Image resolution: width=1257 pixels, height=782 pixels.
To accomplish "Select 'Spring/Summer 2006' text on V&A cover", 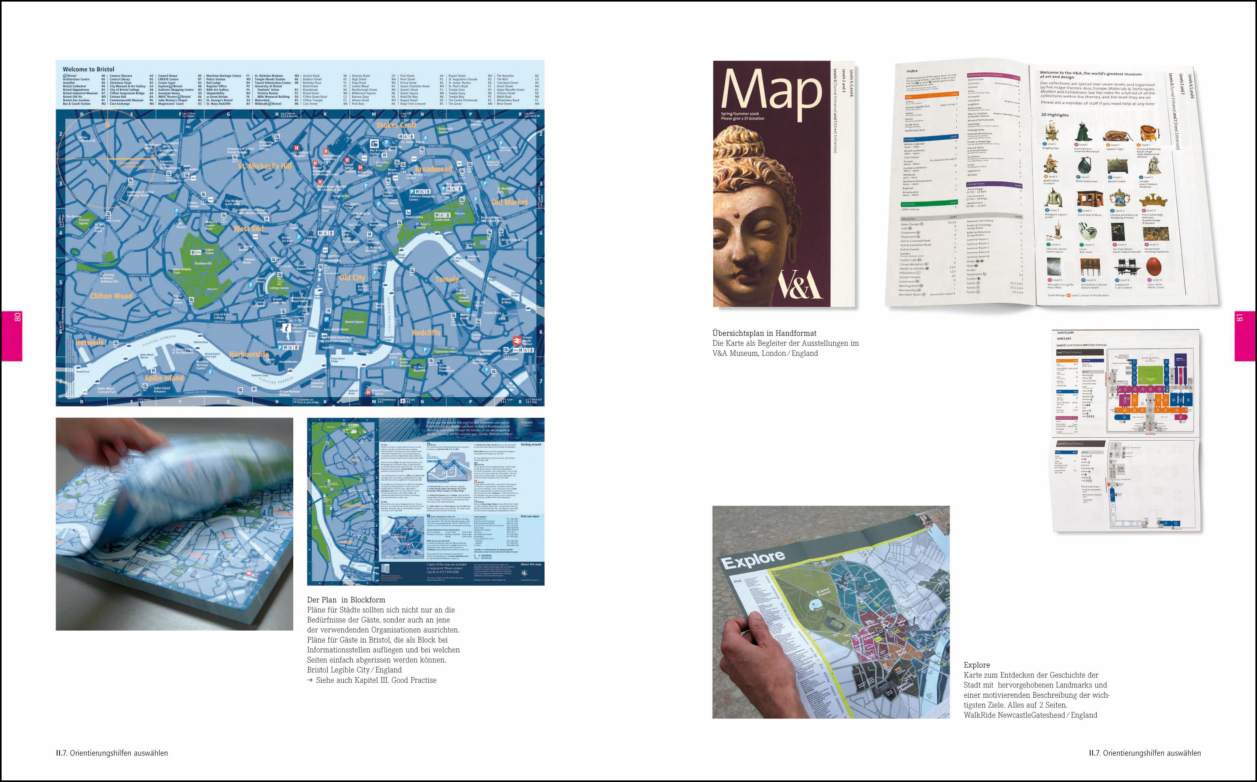I will [740, 113].
